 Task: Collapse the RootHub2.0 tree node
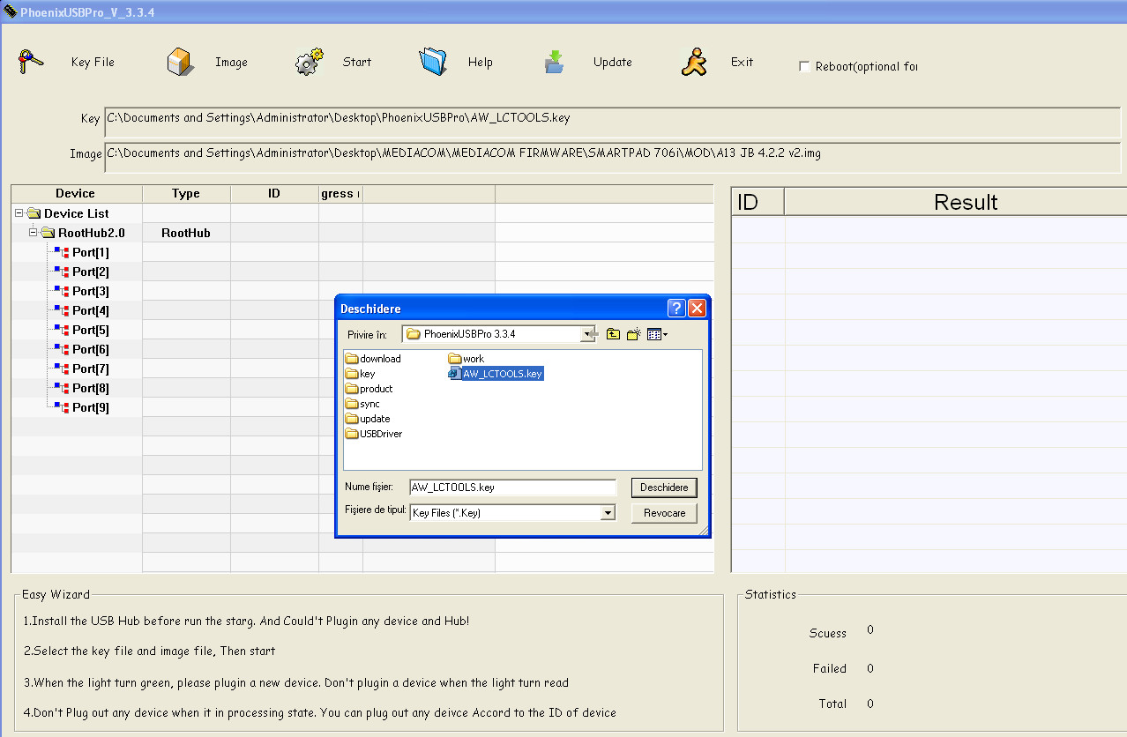tap(34, 233)
